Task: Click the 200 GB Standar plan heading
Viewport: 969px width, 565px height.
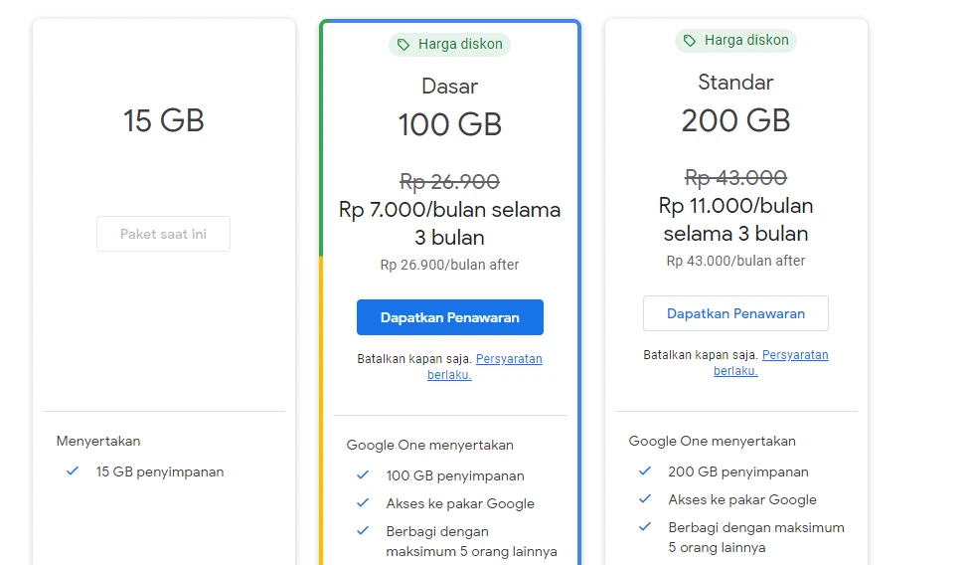Action: (x=735, y=120)
